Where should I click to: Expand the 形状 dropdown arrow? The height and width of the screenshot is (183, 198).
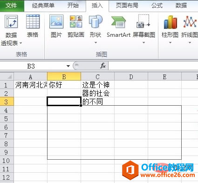point(96,42)
